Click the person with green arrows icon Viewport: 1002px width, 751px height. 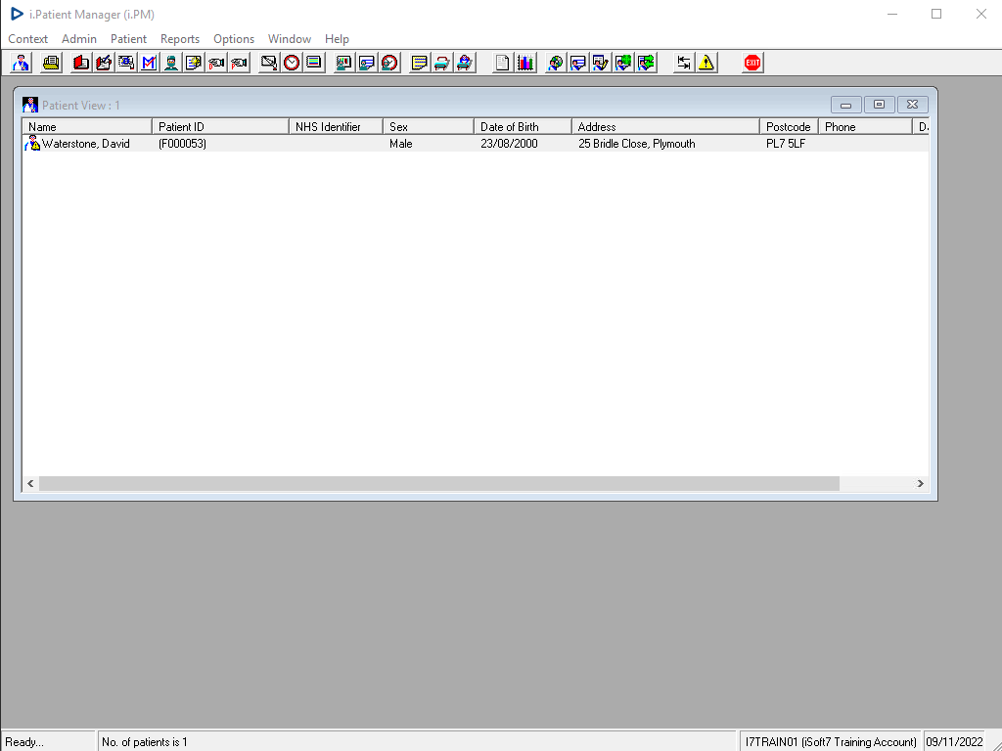(x=646, y=63)
